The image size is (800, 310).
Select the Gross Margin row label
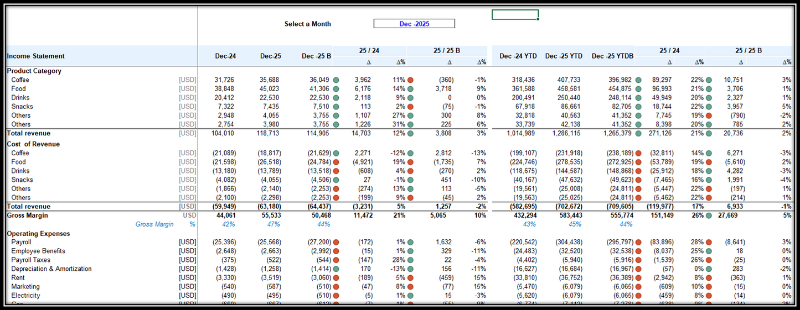pos(27,216)
